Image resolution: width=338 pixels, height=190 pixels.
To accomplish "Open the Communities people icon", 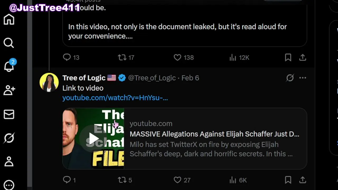I will 9,90.
